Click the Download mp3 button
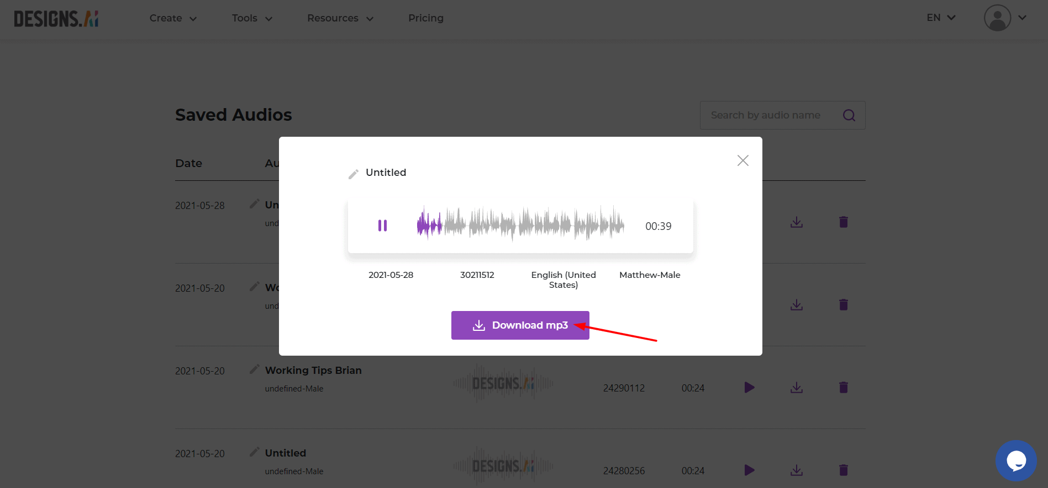This screenshot has width=1048, height=488. (520, 325)
